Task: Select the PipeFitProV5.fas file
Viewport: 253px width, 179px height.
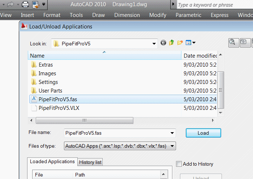Action: pyautogui.click(x=123, y=99)
